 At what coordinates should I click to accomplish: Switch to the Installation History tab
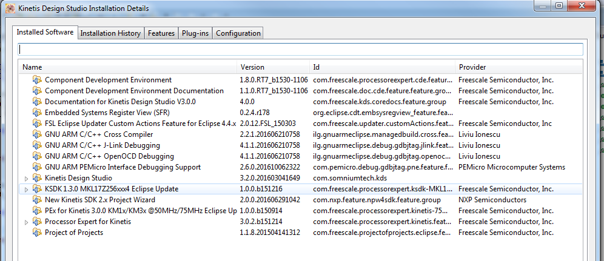point(110,33)
